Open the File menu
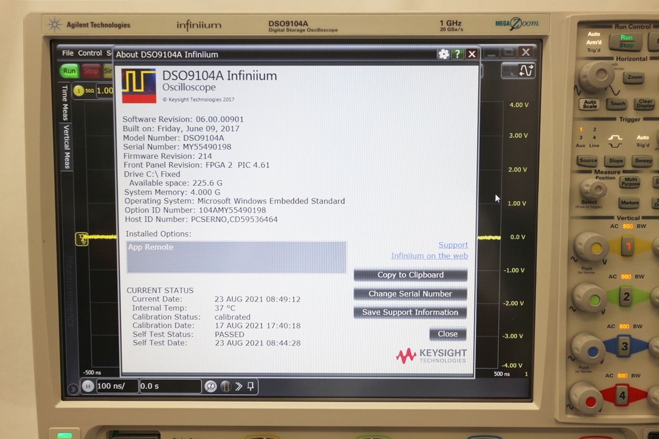 pyautogui.click(x=68, y=53)
